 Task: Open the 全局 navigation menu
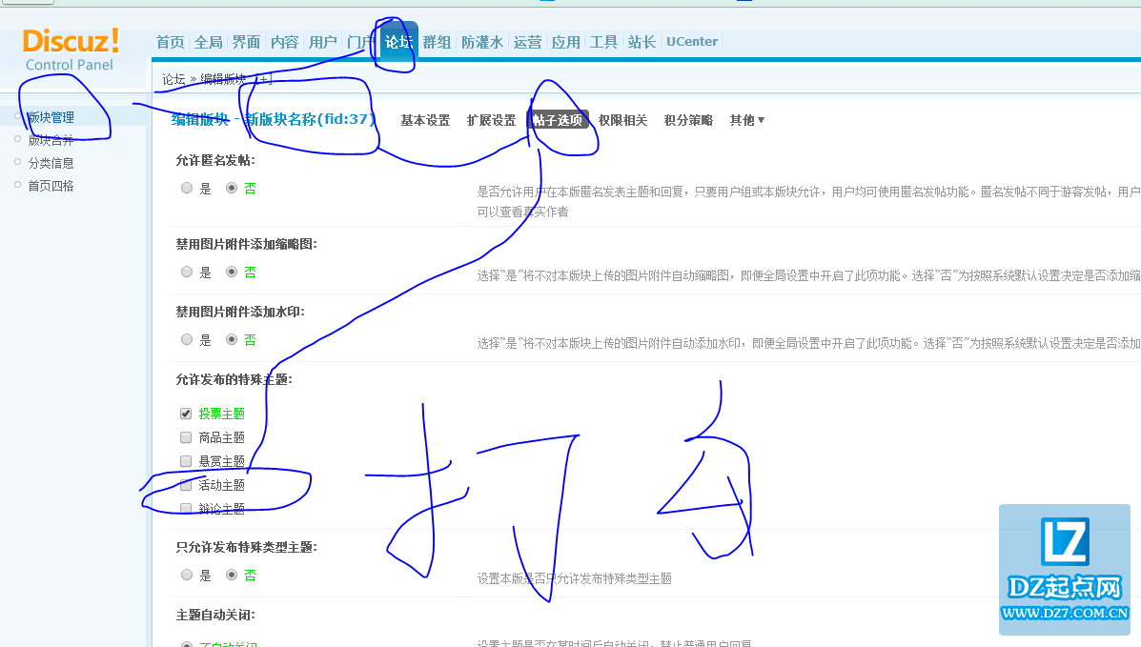[208, 42]
